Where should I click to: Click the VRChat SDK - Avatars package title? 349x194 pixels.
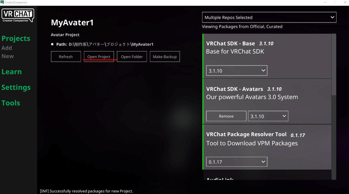pos(235,89)
